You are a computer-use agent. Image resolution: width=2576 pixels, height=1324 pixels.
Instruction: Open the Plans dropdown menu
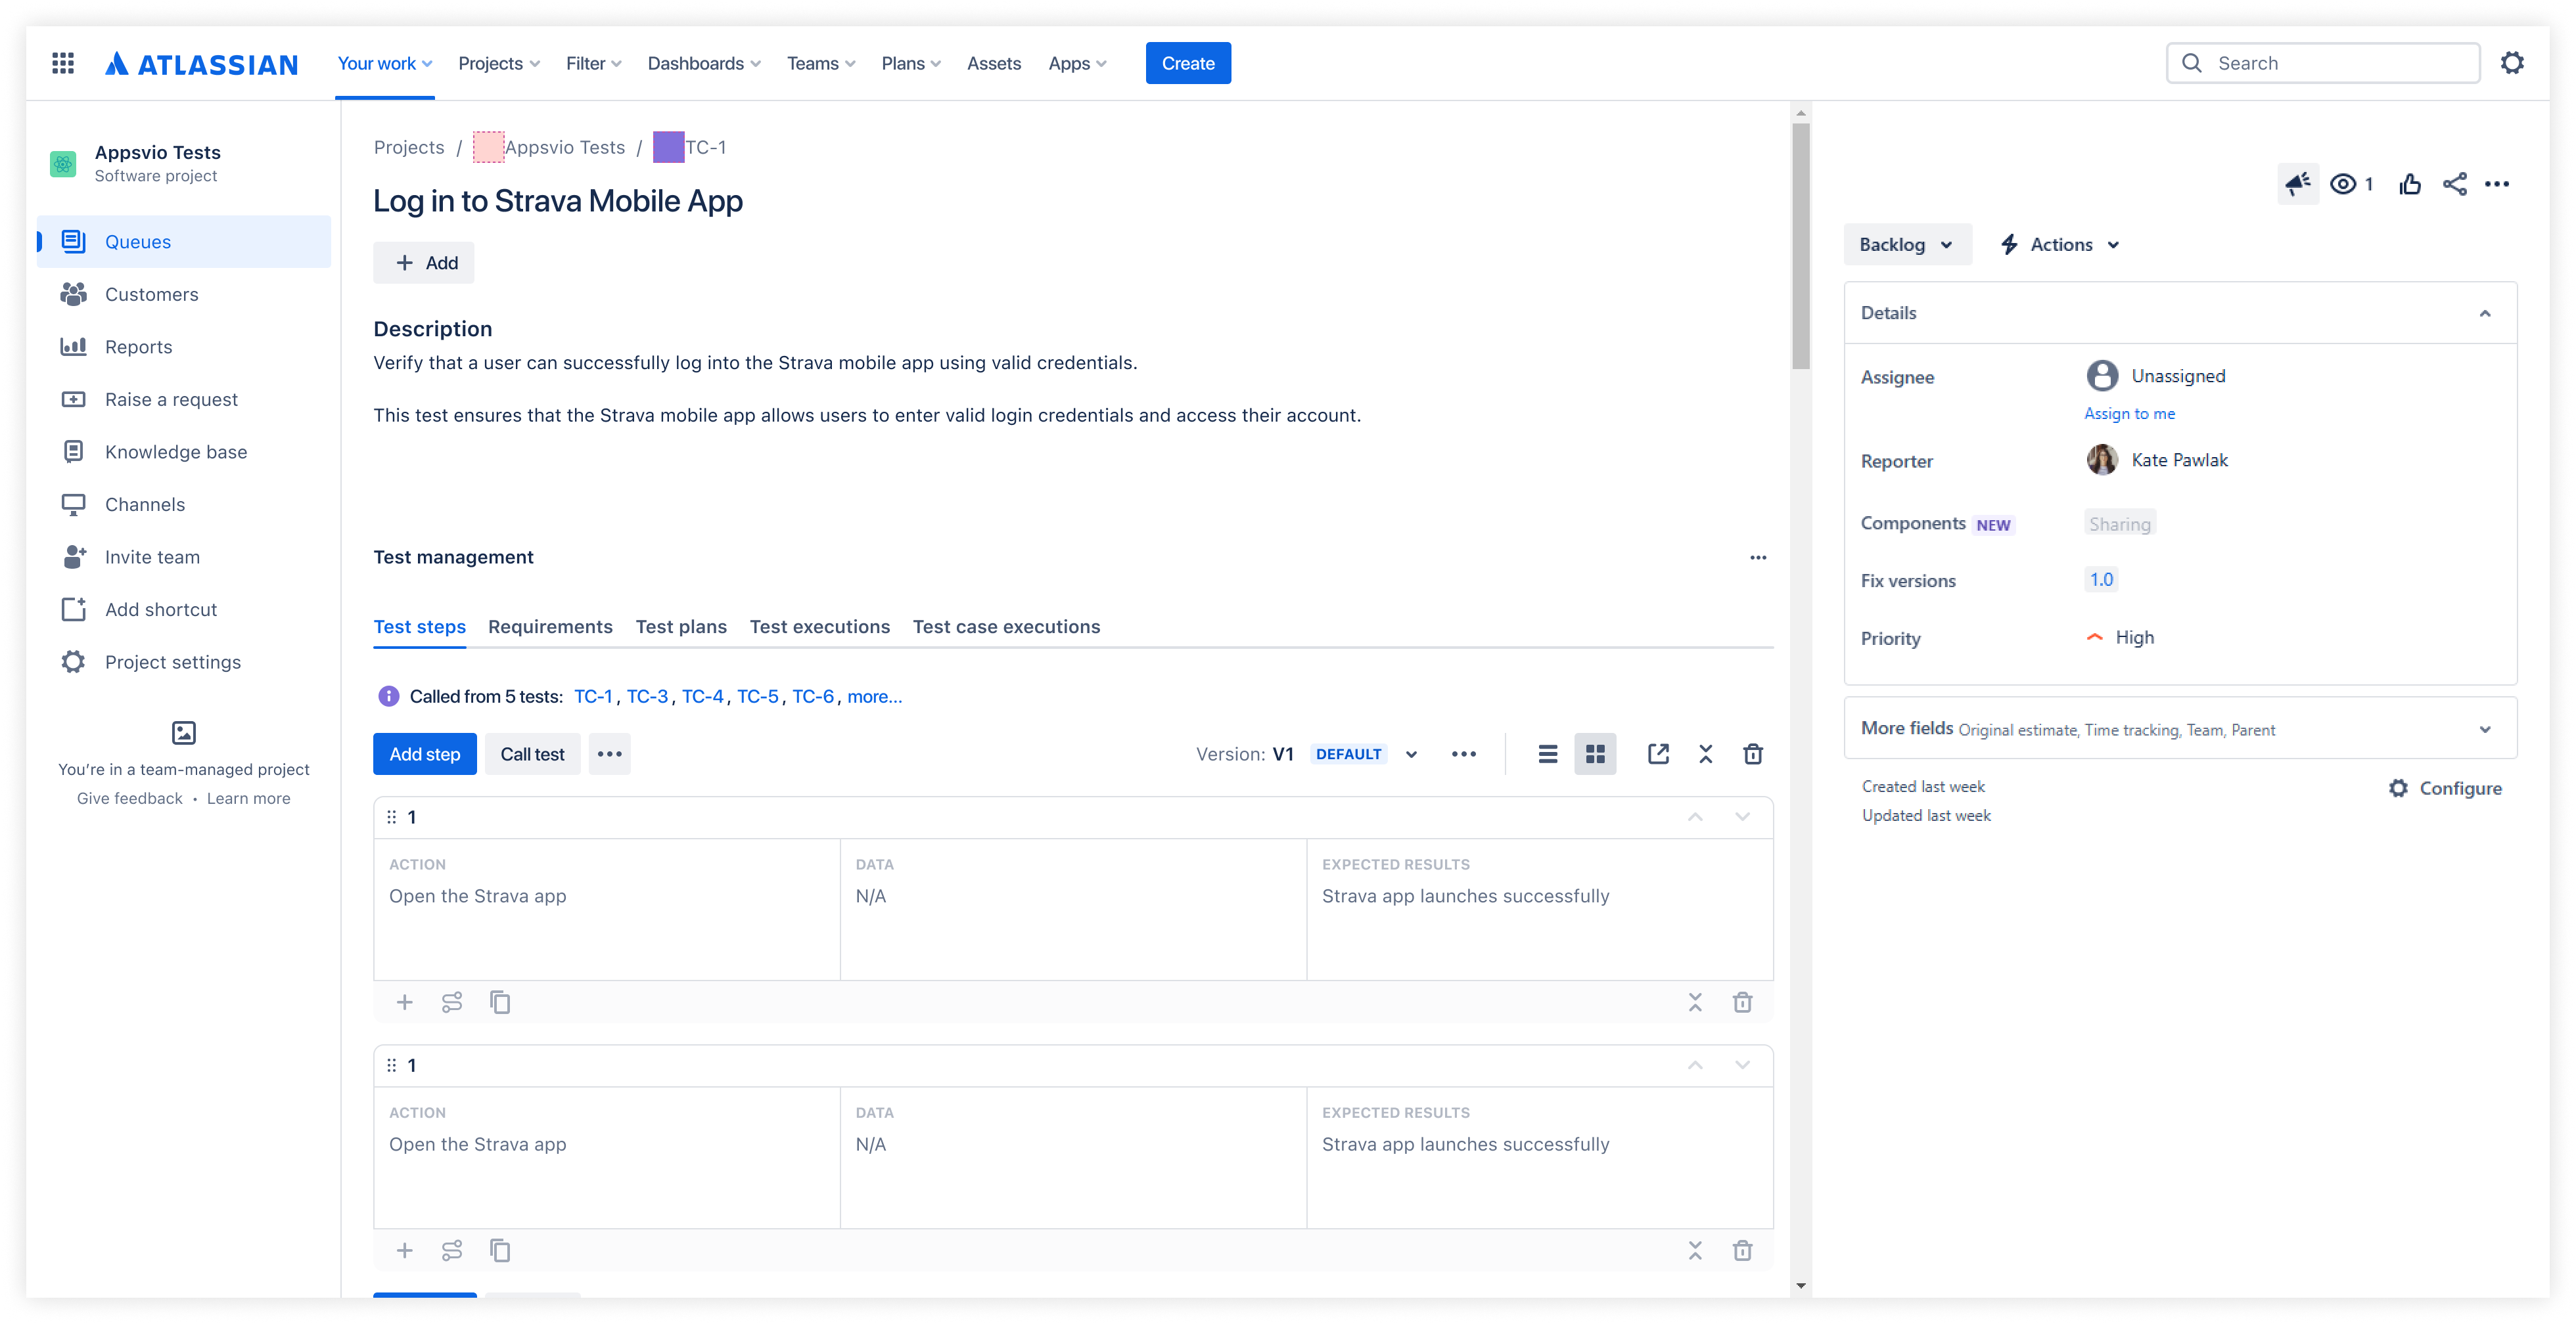[x=911, y=63]
